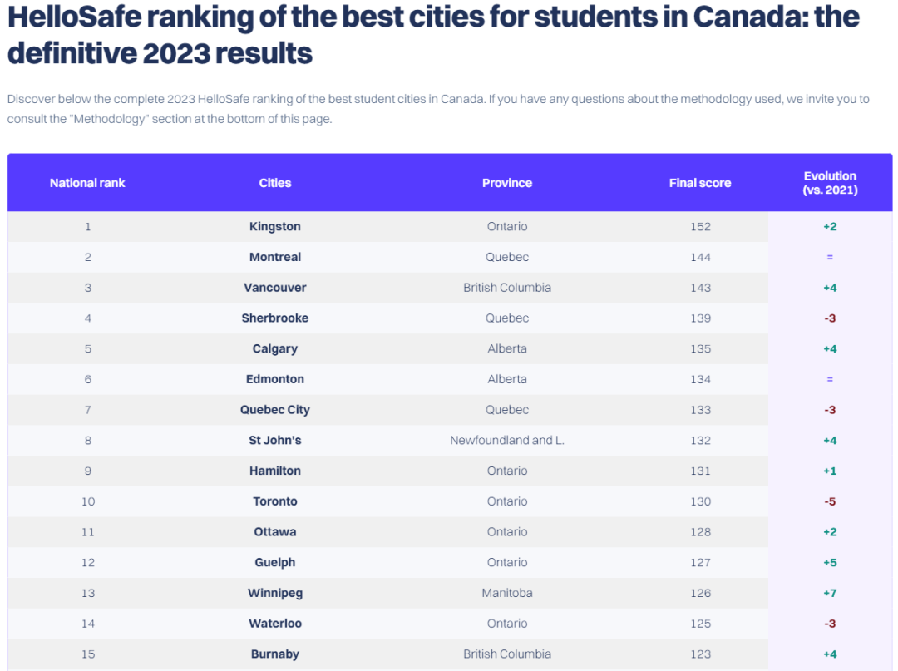Sort by the Cities column header

(275, 183)
